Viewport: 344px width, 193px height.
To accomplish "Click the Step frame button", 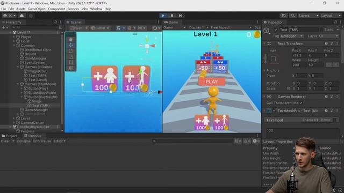I will 181,16.
